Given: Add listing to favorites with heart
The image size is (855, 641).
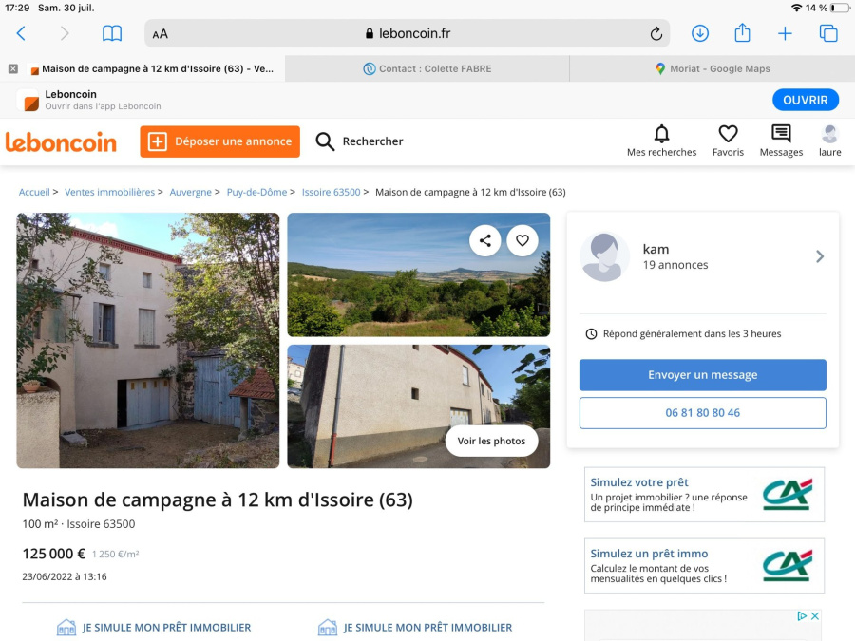Looking at the screenshot, I should point(522,240).
